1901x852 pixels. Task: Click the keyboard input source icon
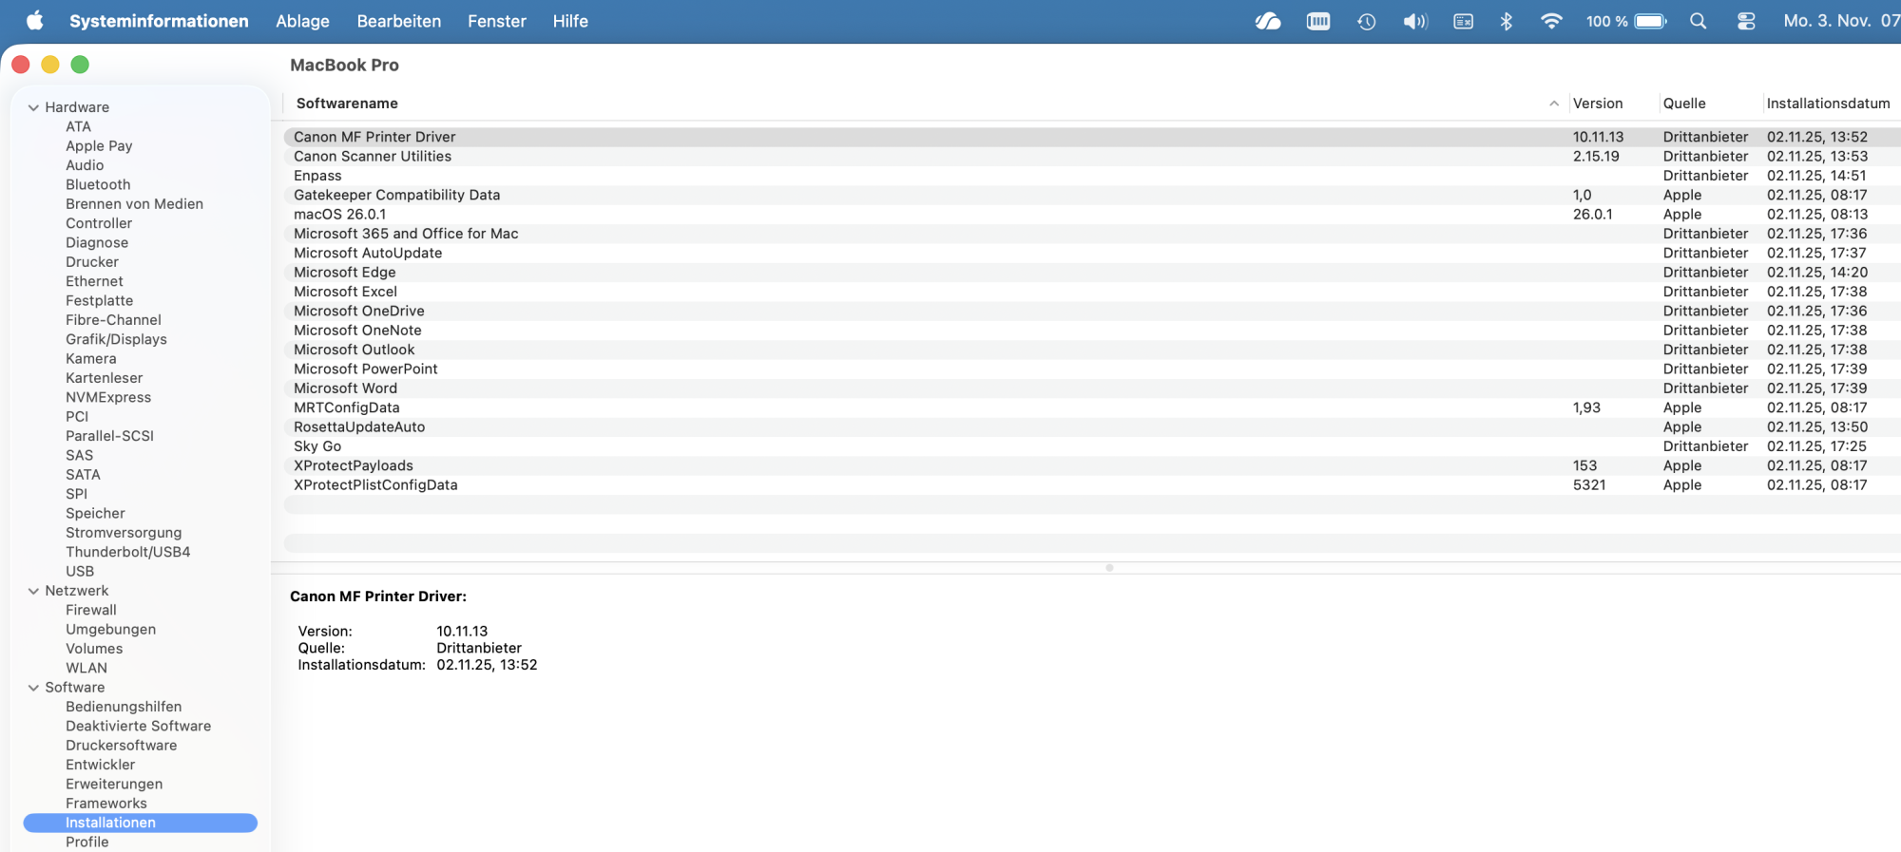pos(1464,21)
